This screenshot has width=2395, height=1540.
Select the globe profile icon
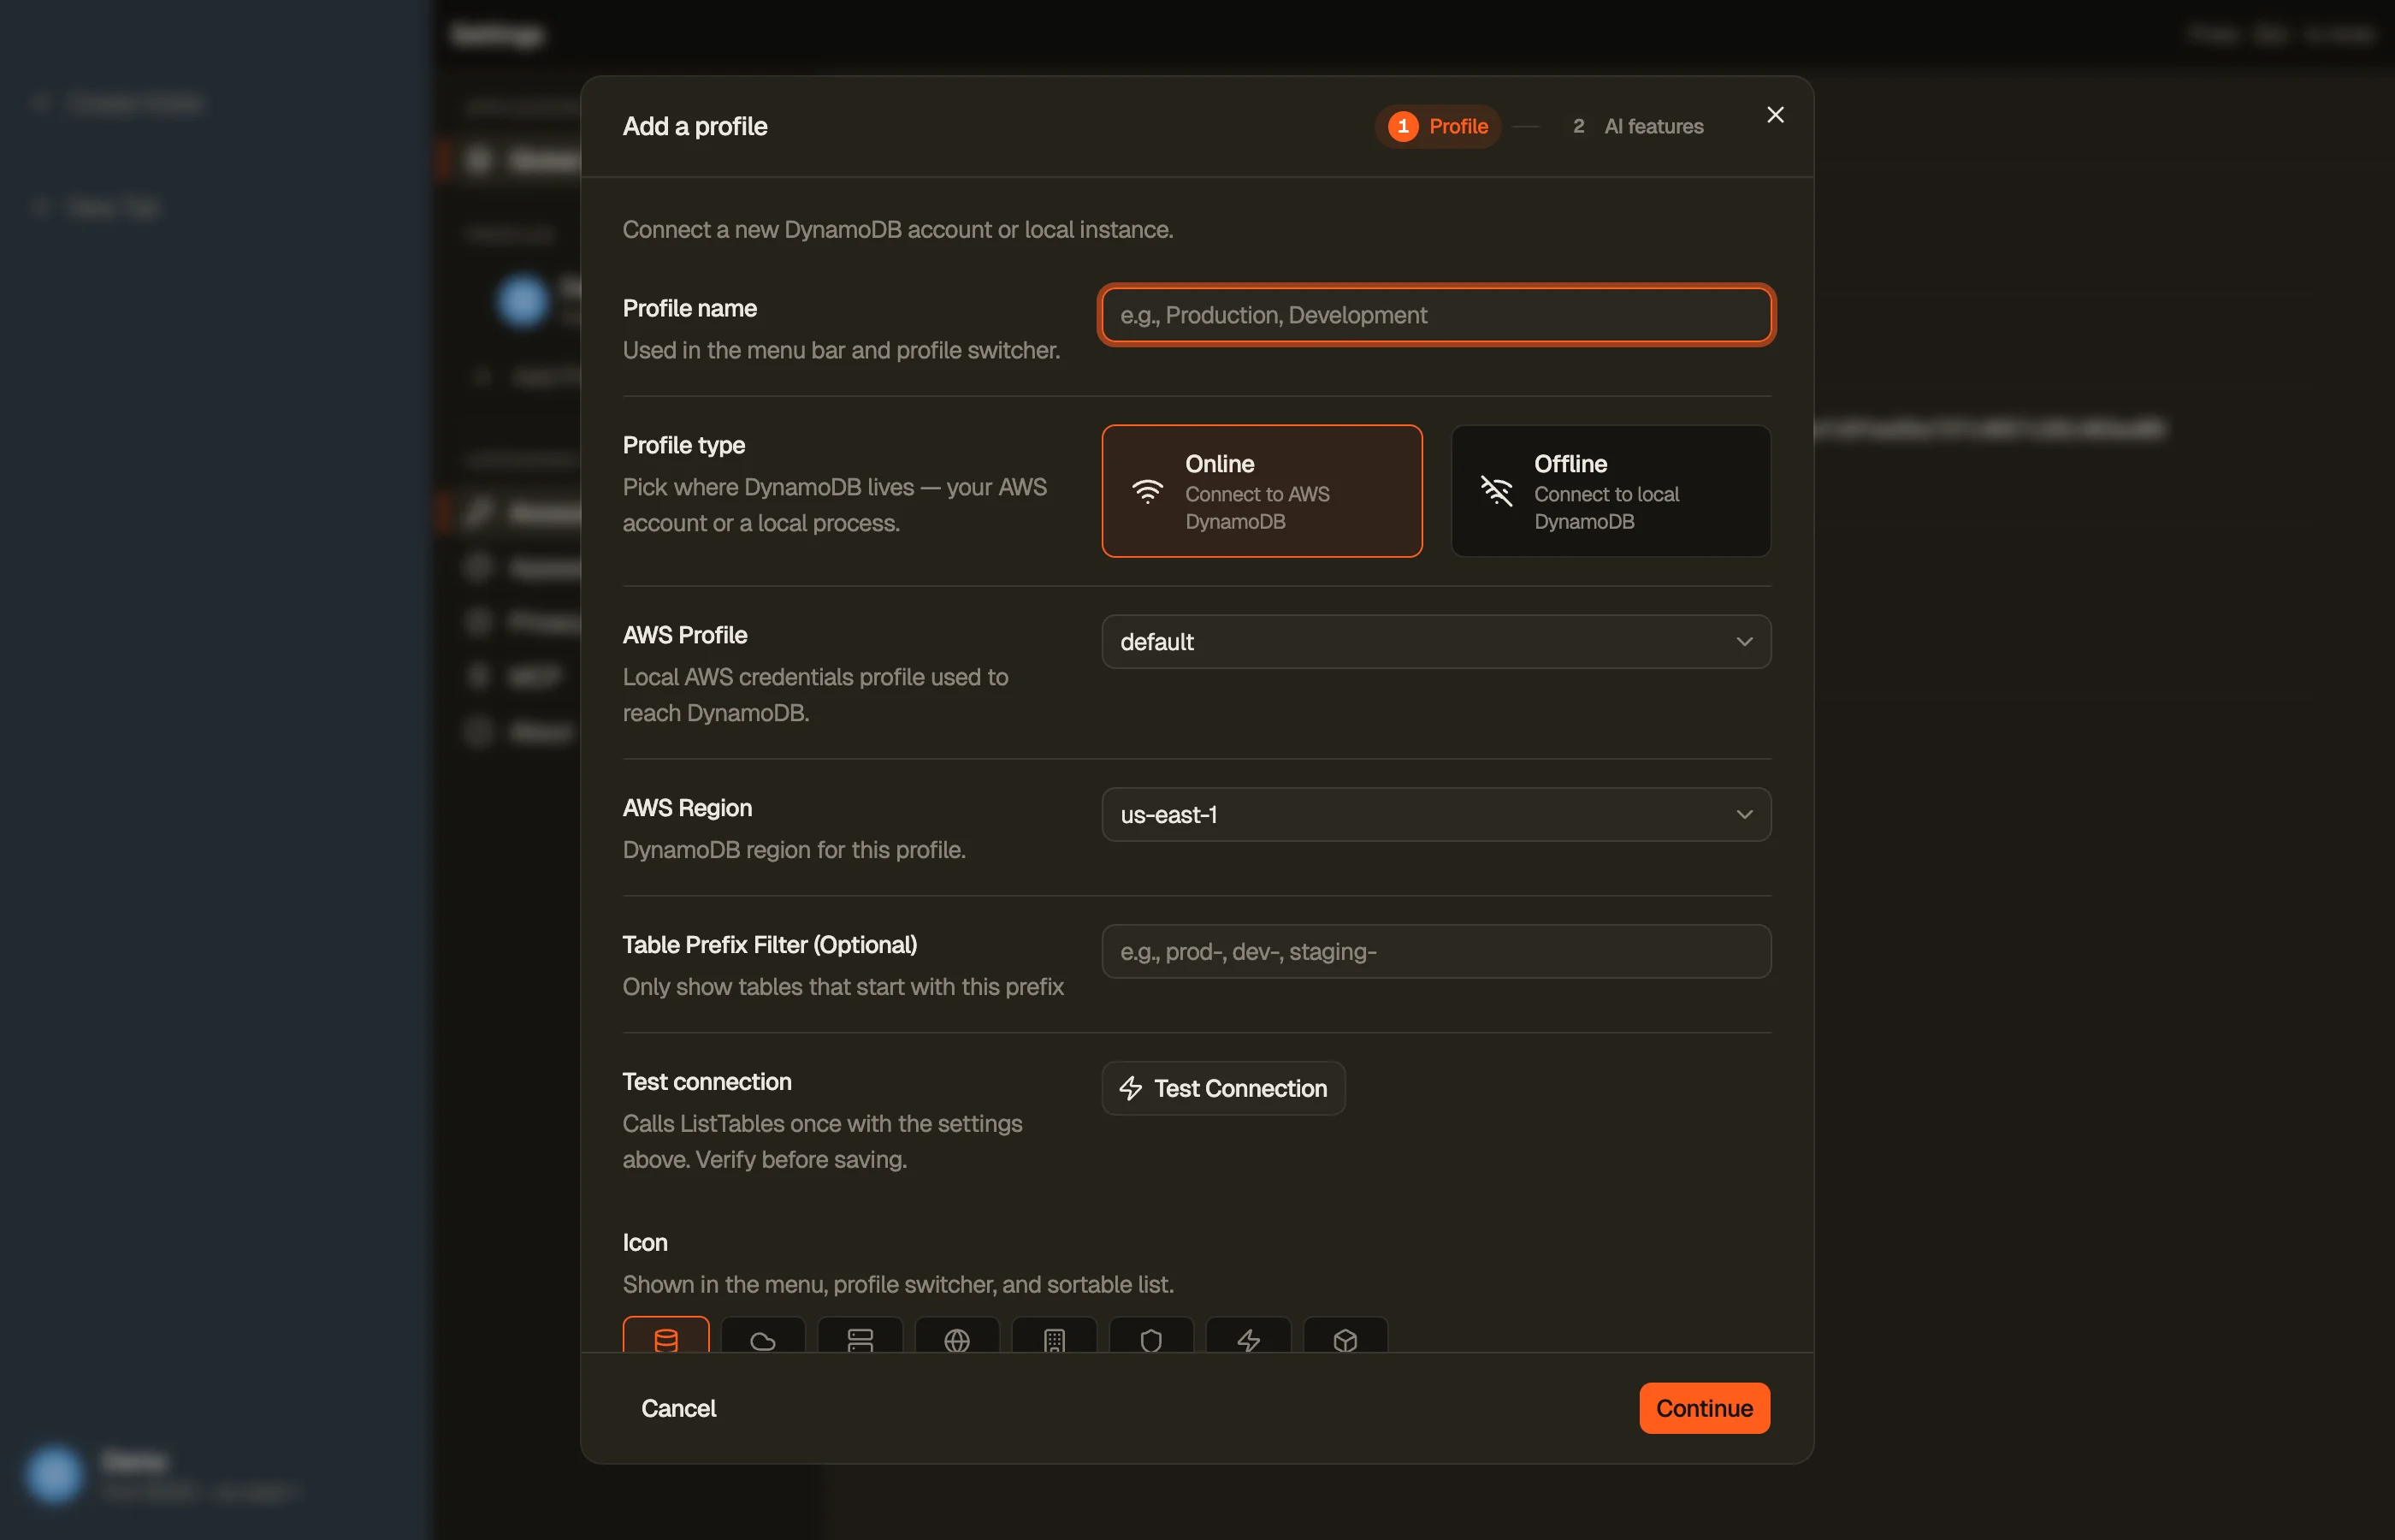tap(956, 1335)
